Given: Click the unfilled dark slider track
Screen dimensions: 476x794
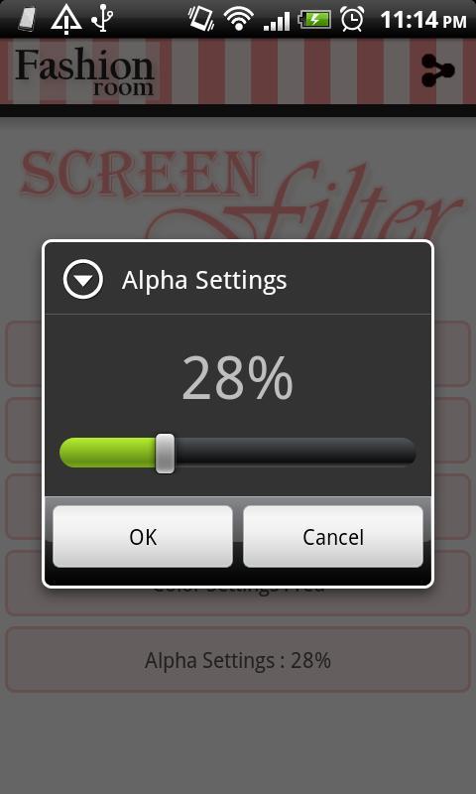Looking at the screenshot, I should click(x=296, y=452).
